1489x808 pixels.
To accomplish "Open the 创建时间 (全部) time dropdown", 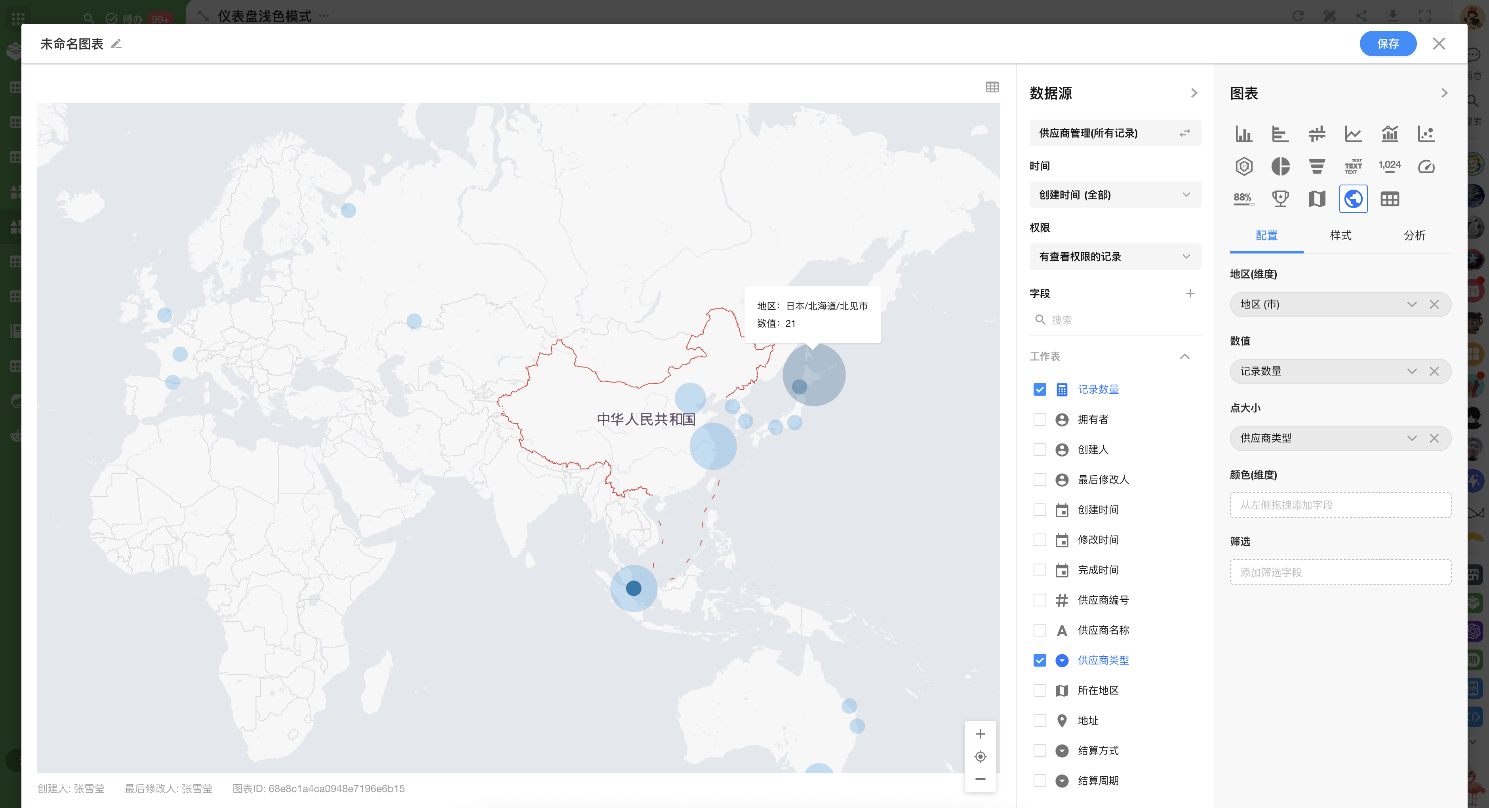I will (x=1114, y=195).
